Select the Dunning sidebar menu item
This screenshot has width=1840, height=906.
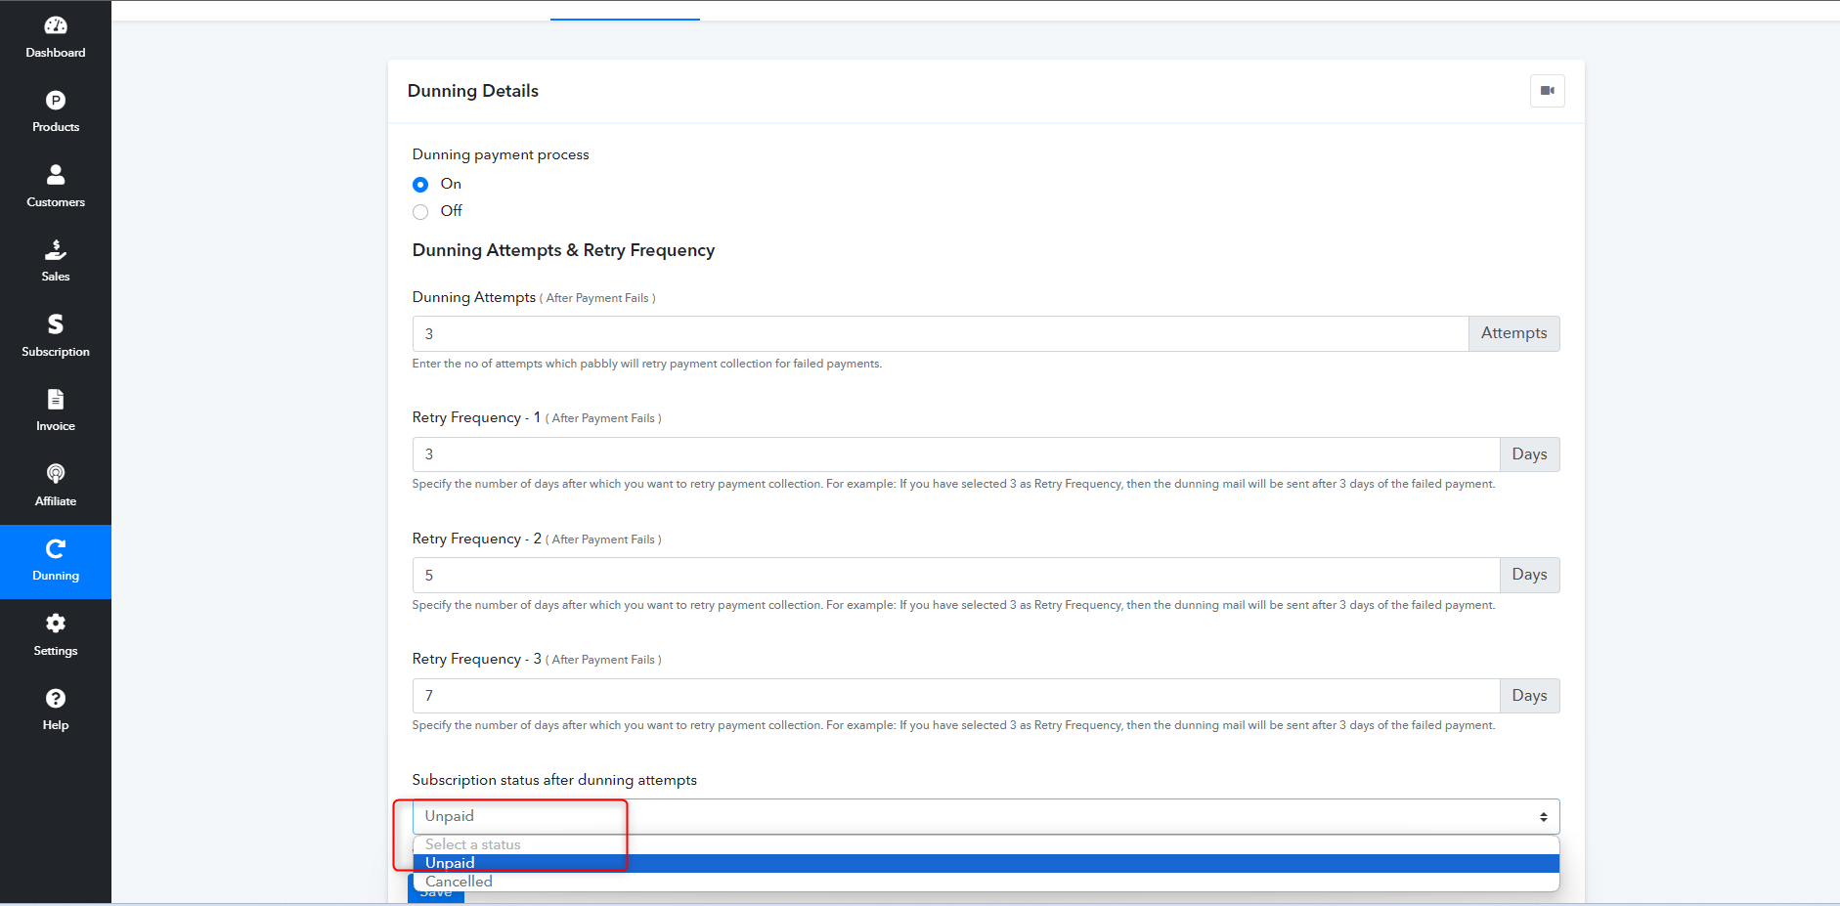click(x=56, y=562)
